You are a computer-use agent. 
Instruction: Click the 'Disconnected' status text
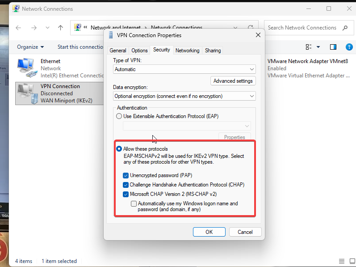[x=57, y=93]
